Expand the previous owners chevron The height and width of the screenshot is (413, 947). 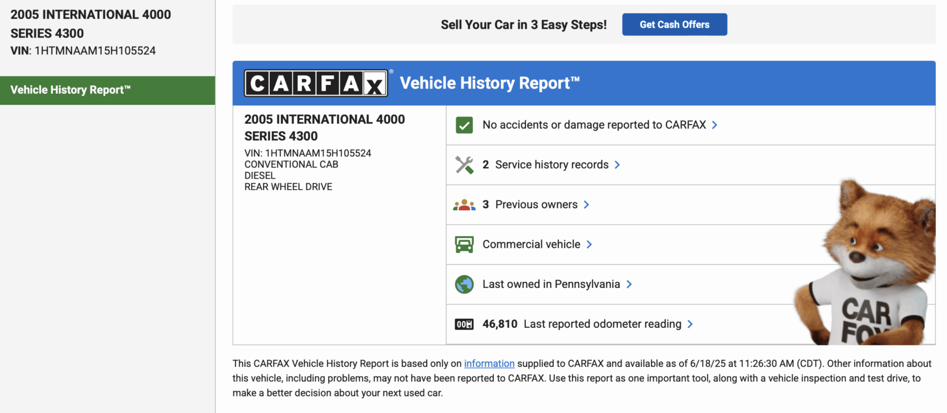[x=586, y=204]
